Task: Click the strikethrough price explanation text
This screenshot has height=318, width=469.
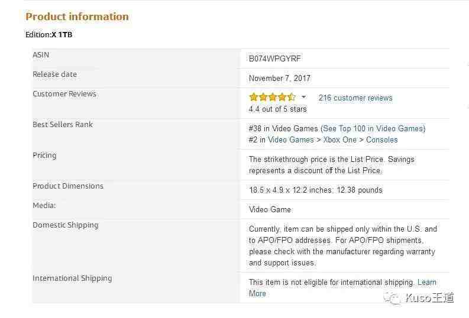Action: [331, 165]
